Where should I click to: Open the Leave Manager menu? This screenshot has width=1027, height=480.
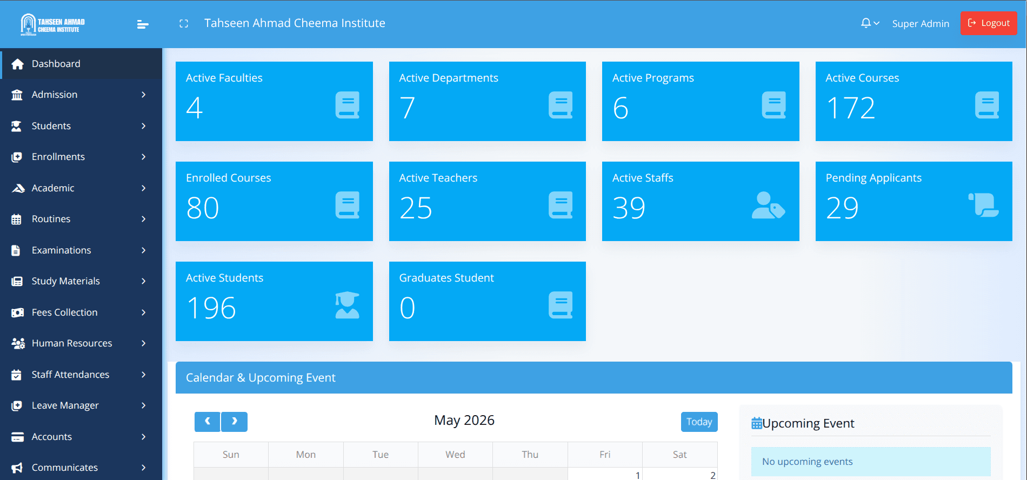(x=81, y=405)
